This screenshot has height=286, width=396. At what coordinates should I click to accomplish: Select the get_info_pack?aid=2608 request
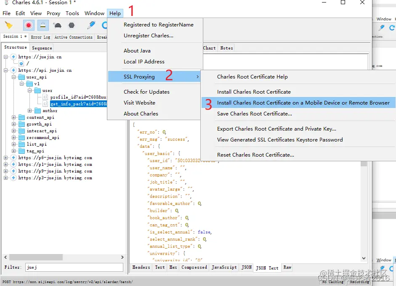(x=79, y=104)
